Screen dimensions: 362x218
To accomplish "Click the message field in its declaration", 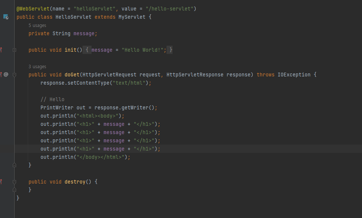I will (x=84, y=34).
